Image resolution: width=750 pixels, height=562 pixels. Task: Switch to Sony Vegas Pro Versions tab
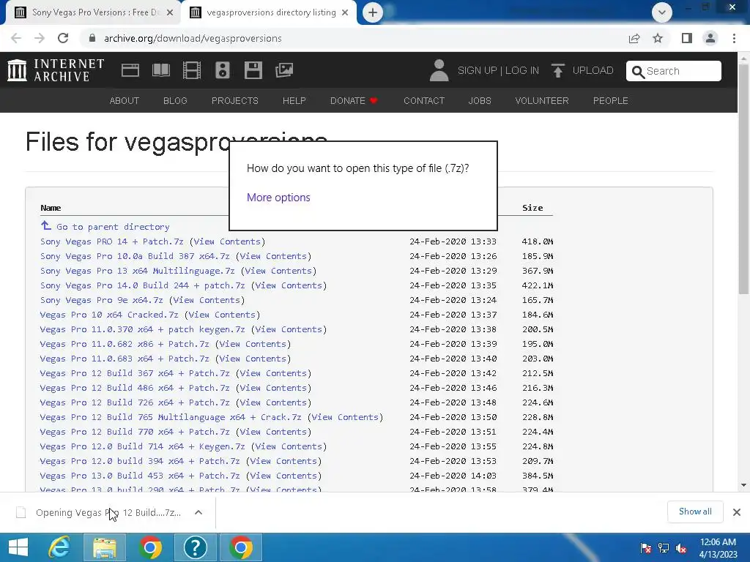point(93,12)
